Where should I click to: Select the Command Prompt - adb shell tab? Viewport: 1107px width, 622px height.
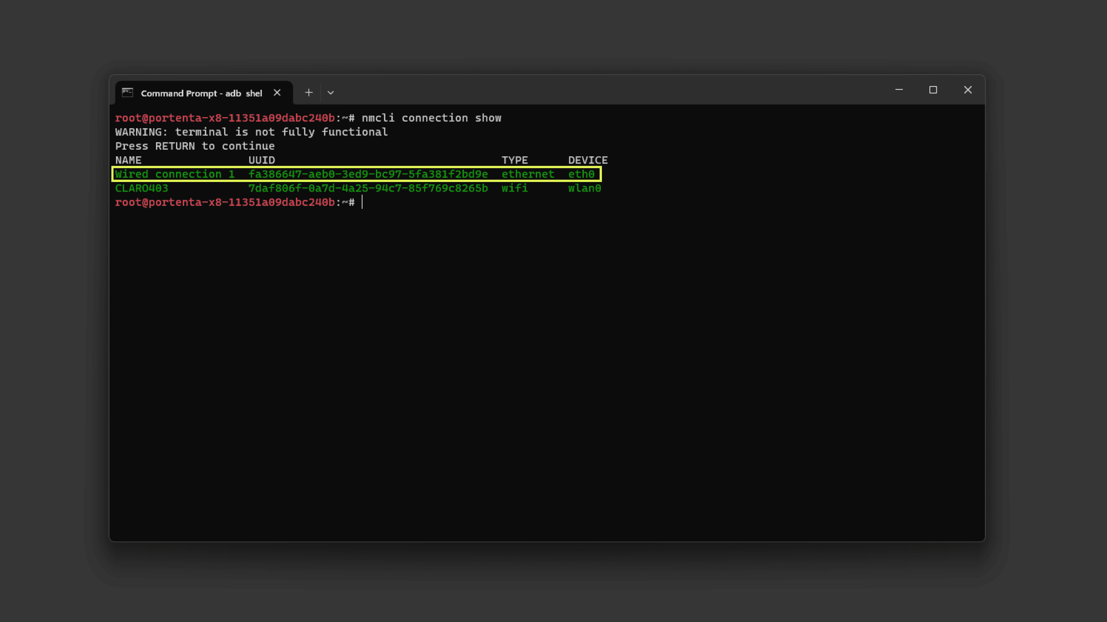(201, 93)
